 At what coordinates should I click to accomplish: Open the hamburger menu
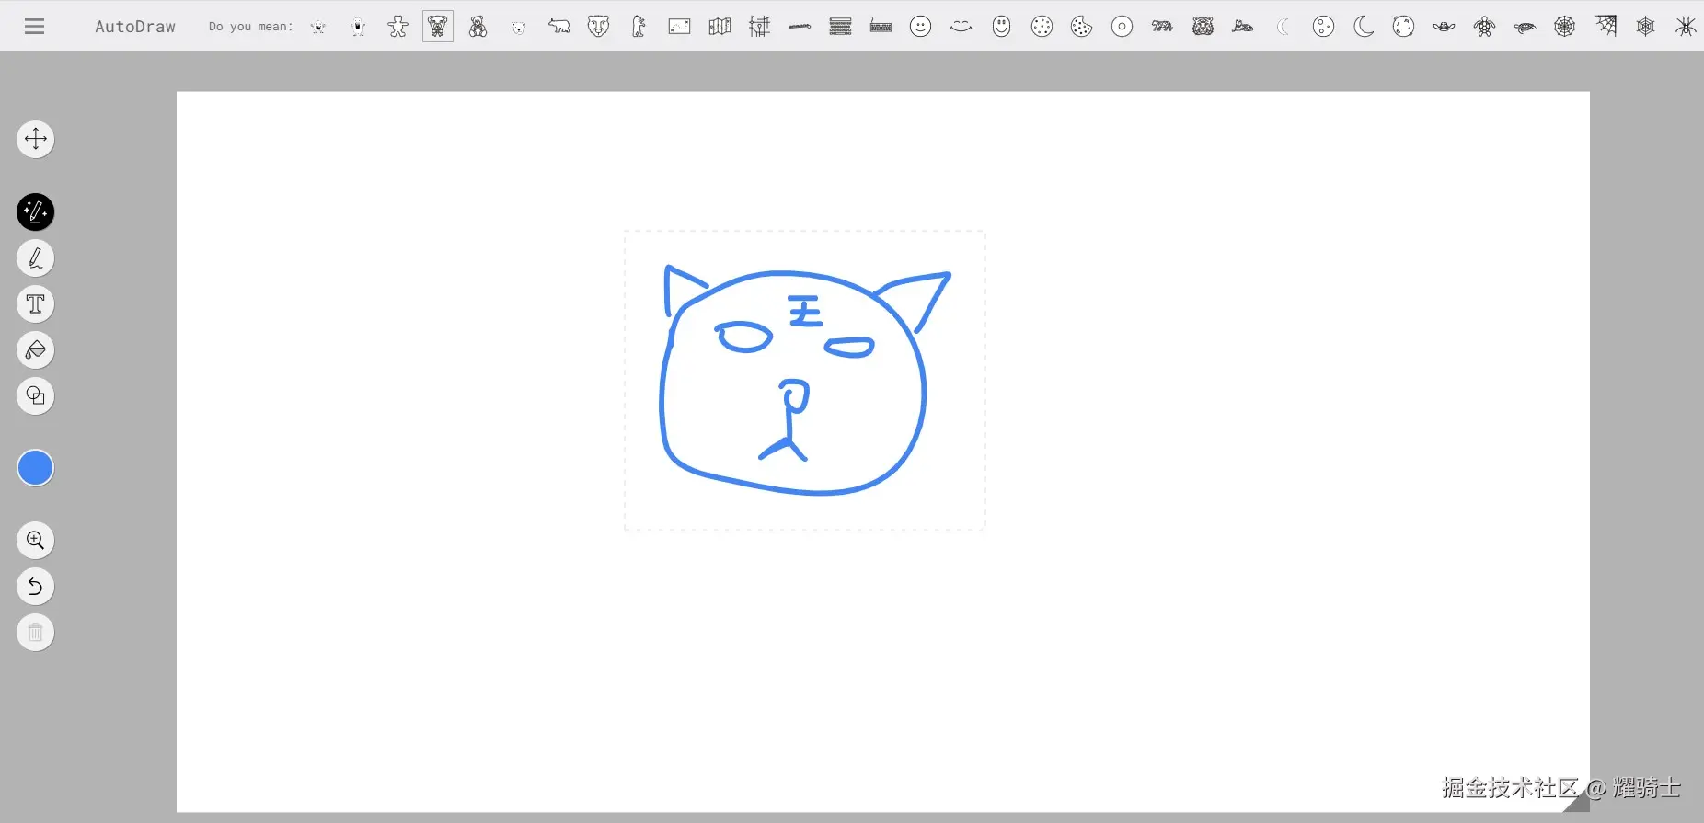pyautogui.click(x=34, y=27)
